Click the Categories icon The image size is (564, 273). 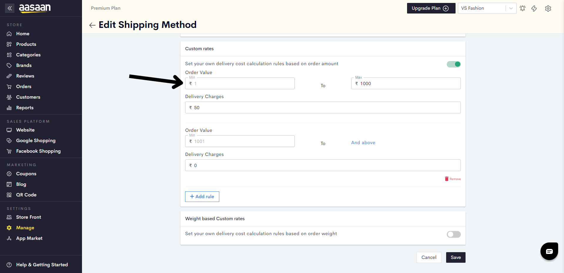point(9,55)
